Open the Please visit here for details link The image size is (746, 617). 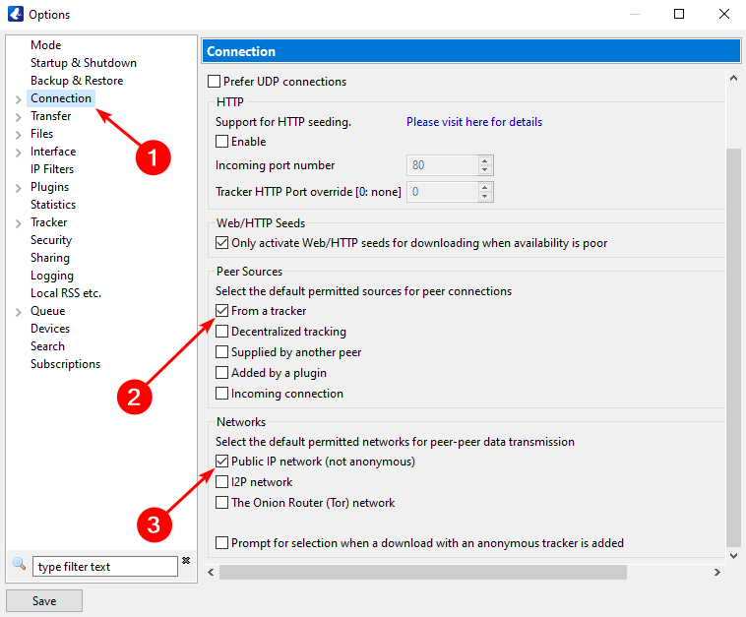[x=473, y=122]
